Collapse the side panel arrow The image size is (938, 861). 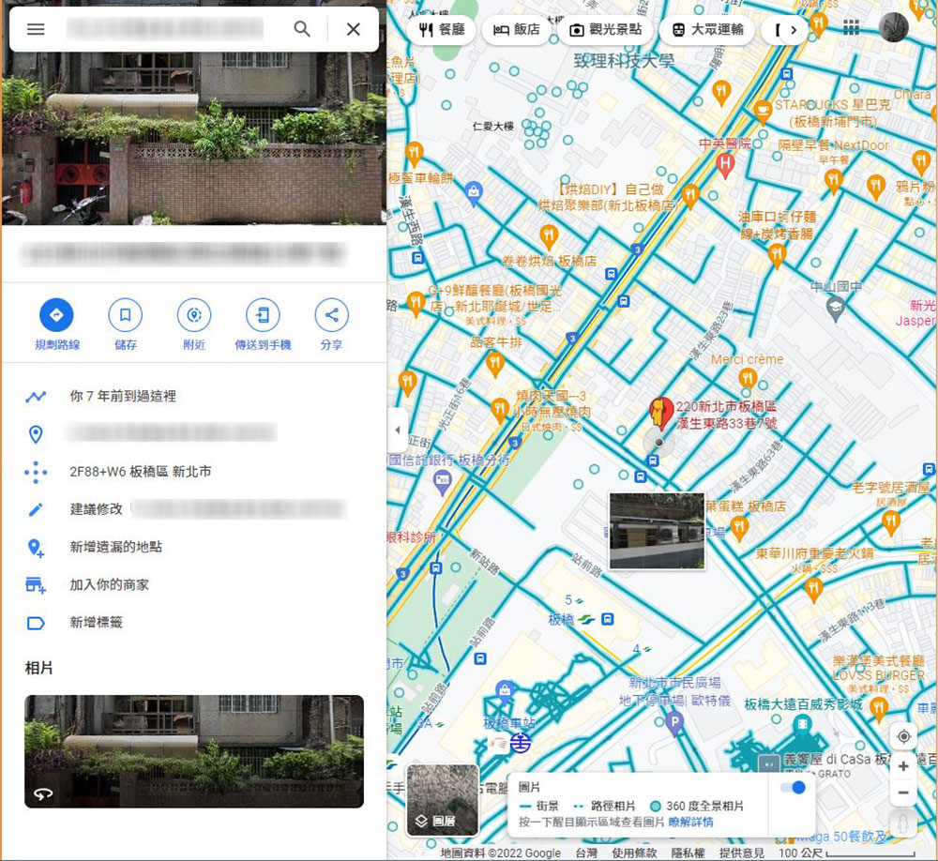(397, 430)
